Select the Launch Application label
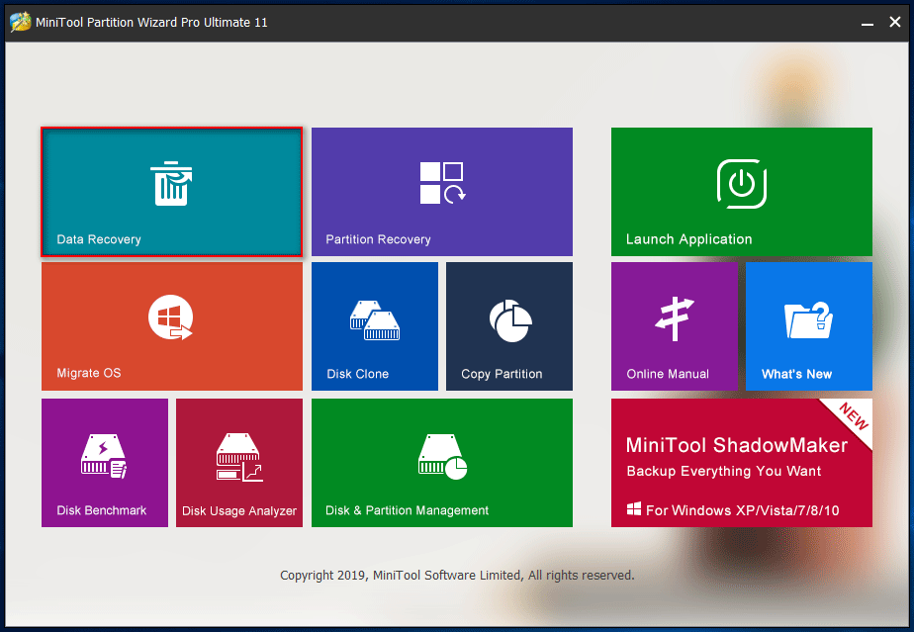Viewport: 914px width, 632px height. pos(688,239)
